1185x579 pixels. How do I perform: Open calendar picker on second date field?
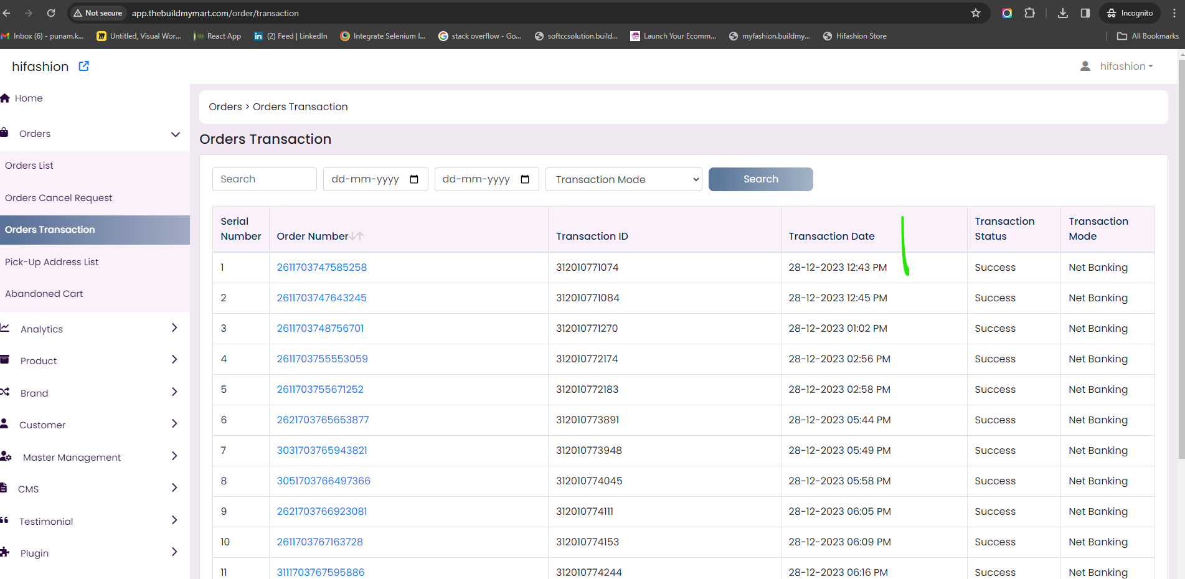click(525, 179)
